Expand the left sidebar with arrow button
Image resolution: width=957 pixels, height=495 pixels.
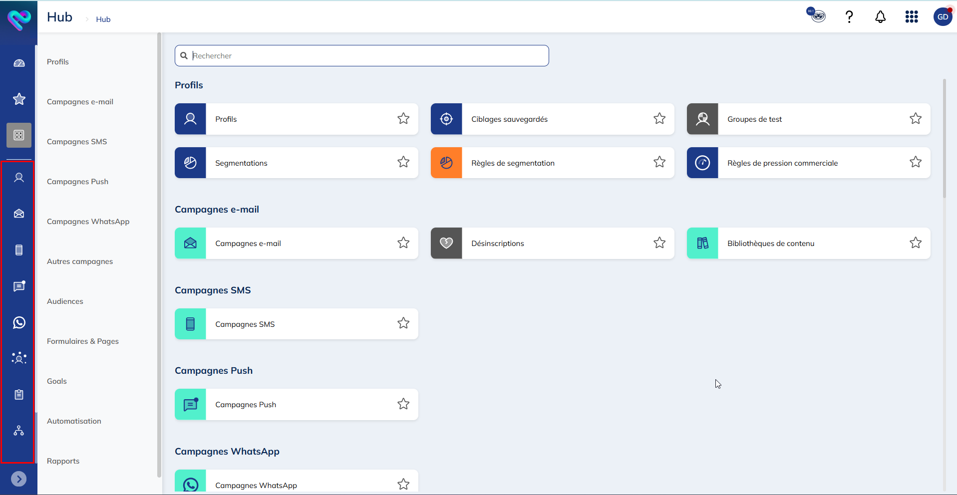[x=19, y=479]
